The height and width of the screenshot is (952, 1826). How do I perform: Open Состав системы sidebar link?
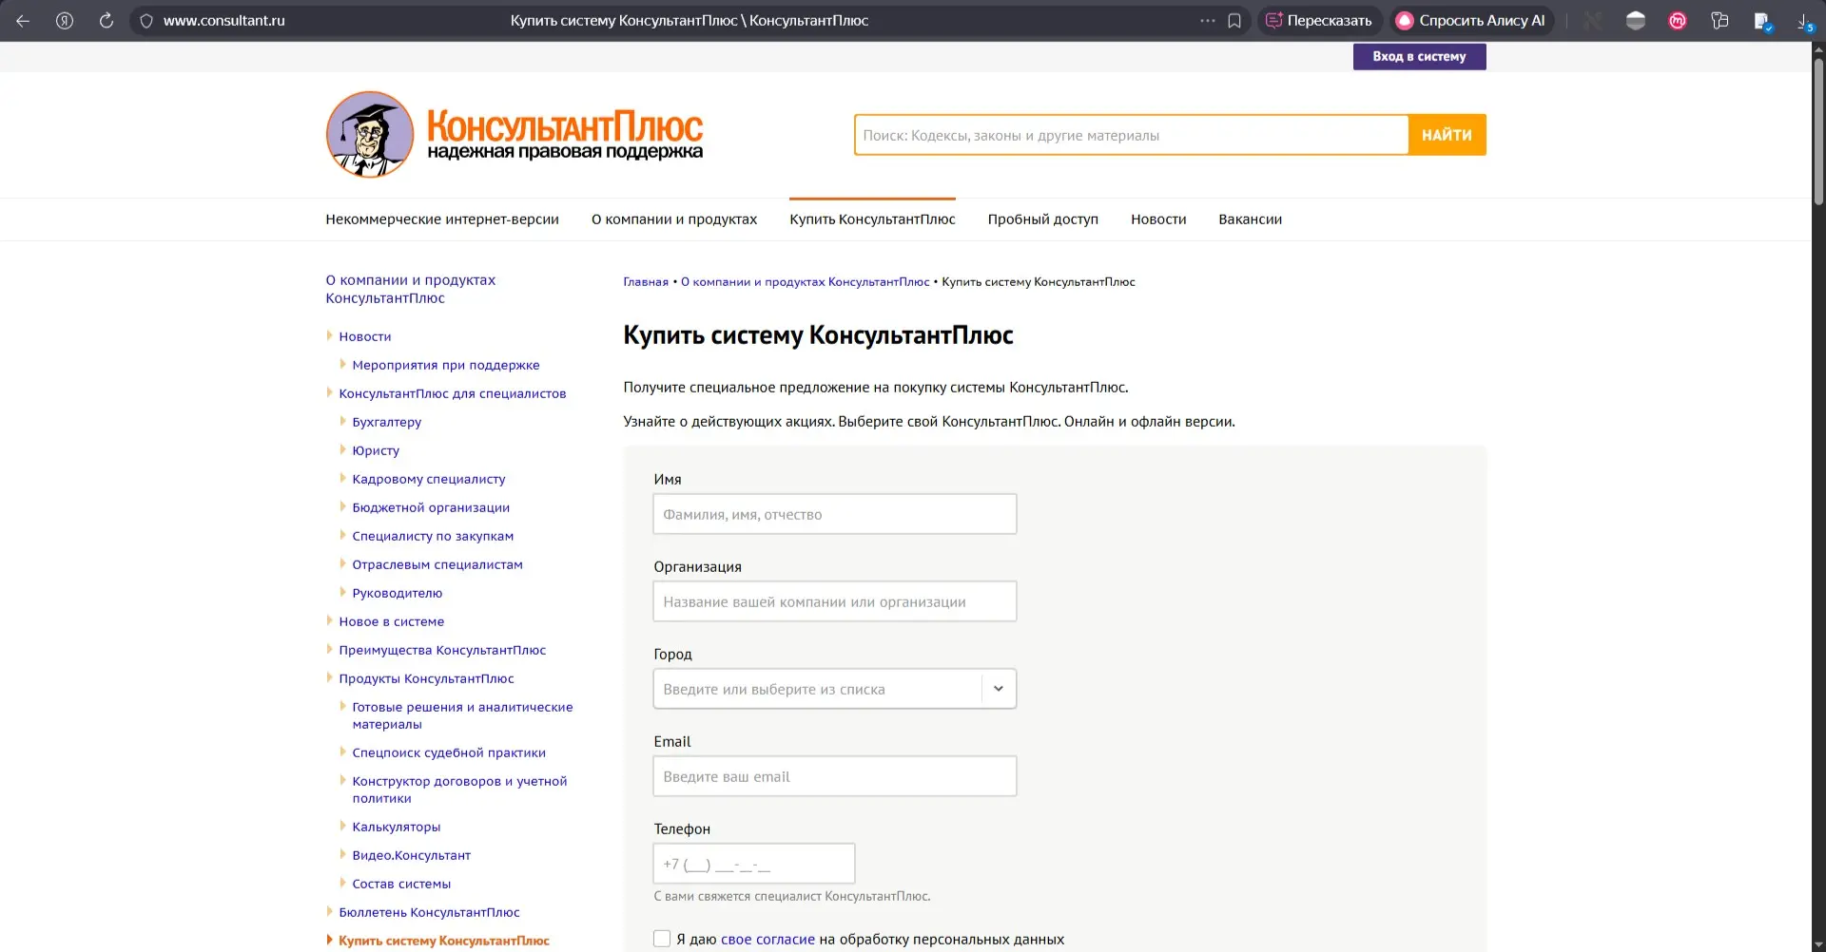coord(401,884)
